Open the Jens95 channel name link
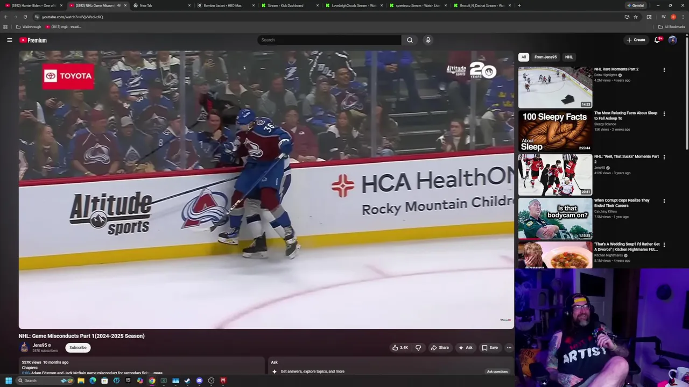Viewport: 689px width, 387px height. click(40, 346)
